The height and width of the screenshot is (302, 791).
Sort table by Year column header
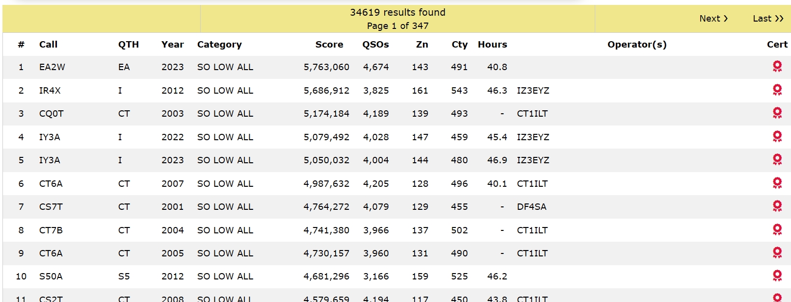(173, 45)
